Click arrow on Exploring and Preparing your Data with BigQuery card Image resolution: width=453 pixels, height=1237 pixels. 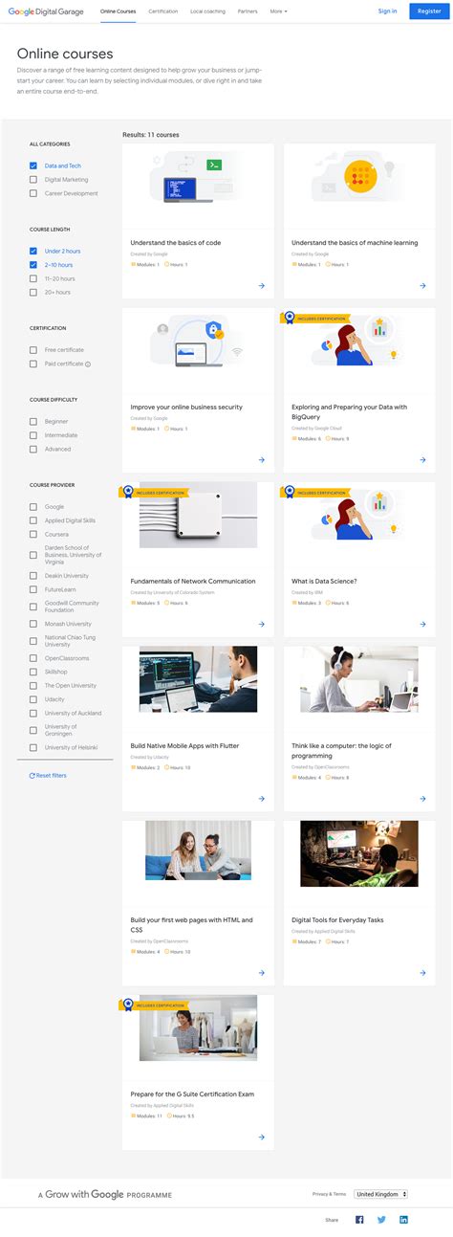pyautogui.click(x=422, y=459)
